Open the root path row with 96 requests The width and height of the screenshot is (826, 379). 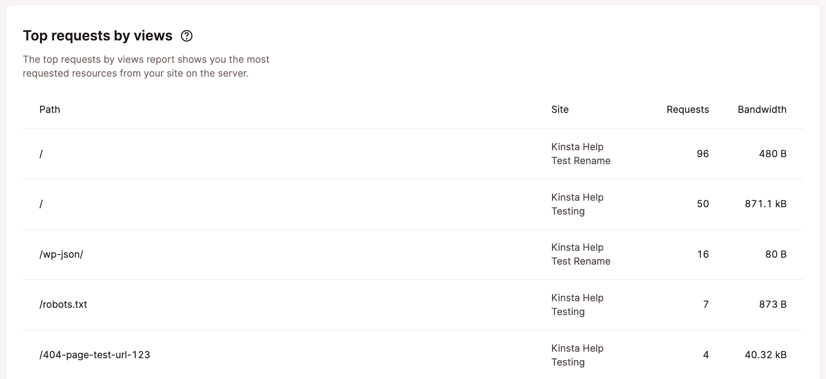pos(413,154)
